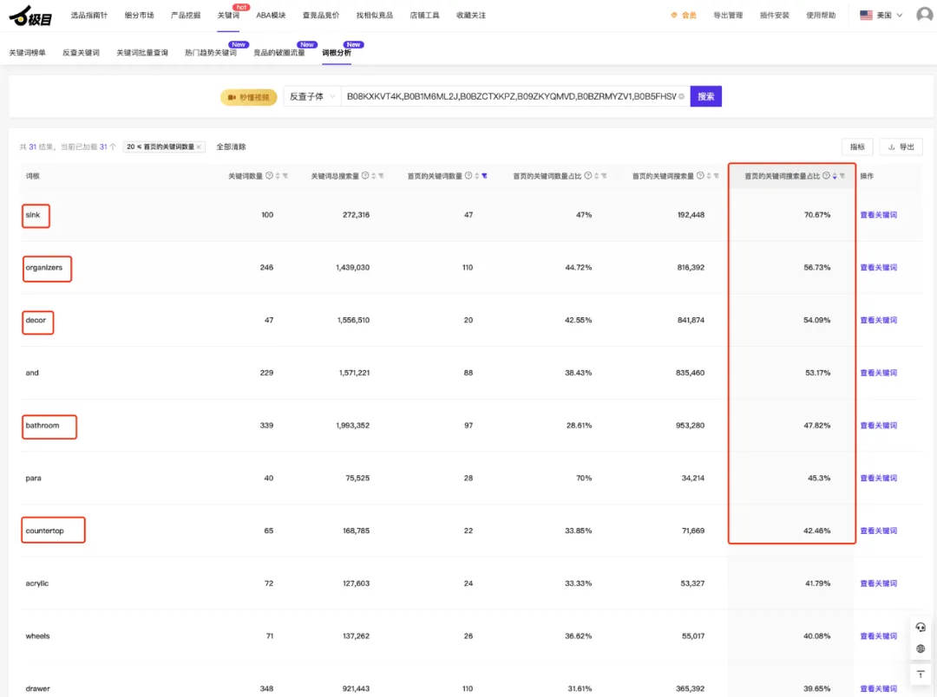The width and height of the screenshot is (937, 697).
Task: Open the 细分市场 menu
Action: pos(139,15)
